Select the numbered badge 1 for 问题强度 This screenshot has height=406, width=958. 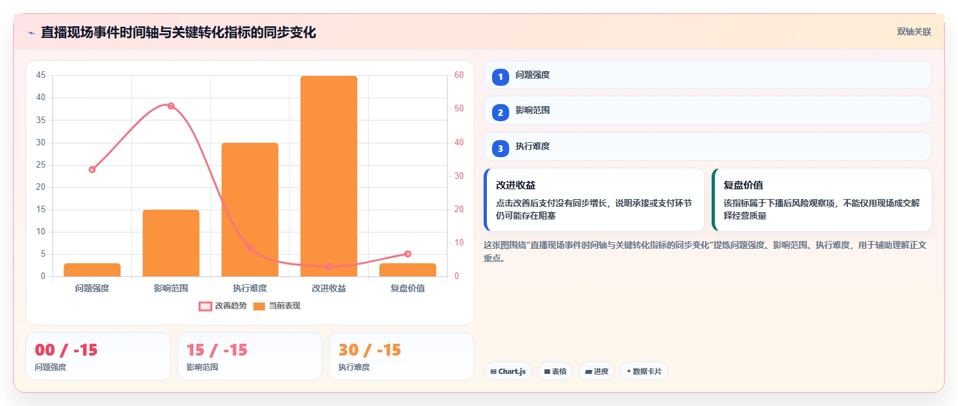[x=501, y=77]
